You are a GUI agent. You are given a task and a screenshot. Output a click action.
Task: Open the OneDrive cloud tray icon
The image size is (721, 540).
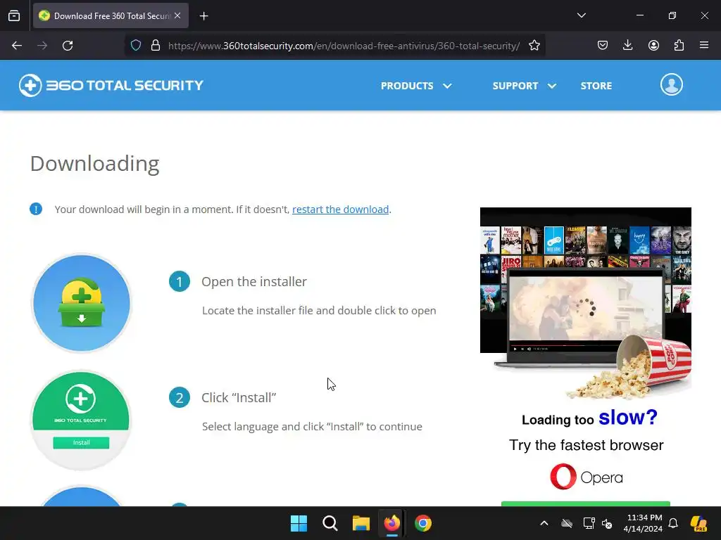[567, 523]
